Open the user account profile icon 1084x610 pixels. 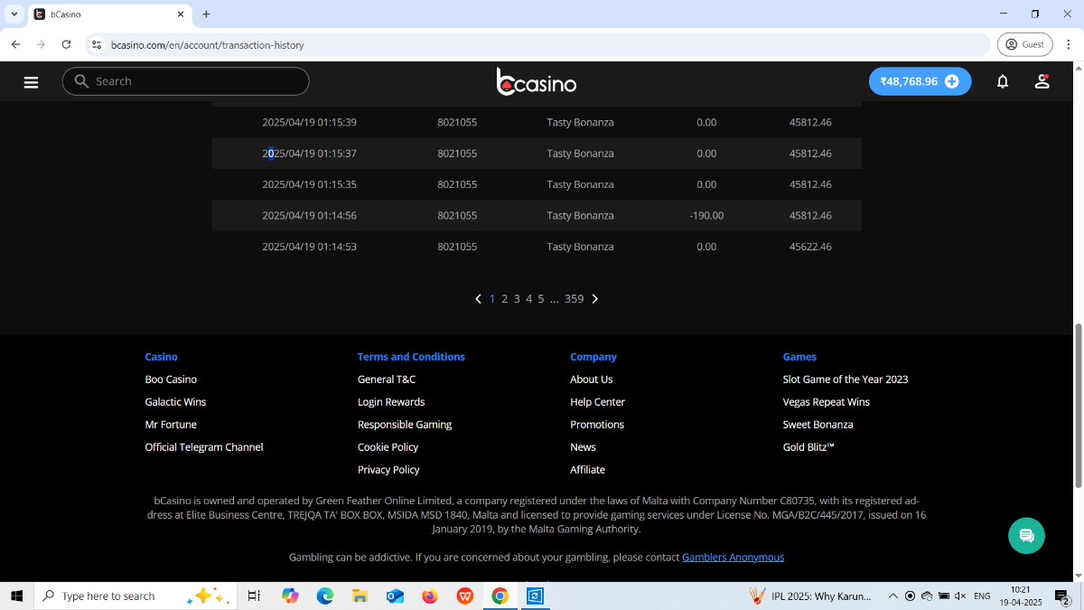(1042, 81)
